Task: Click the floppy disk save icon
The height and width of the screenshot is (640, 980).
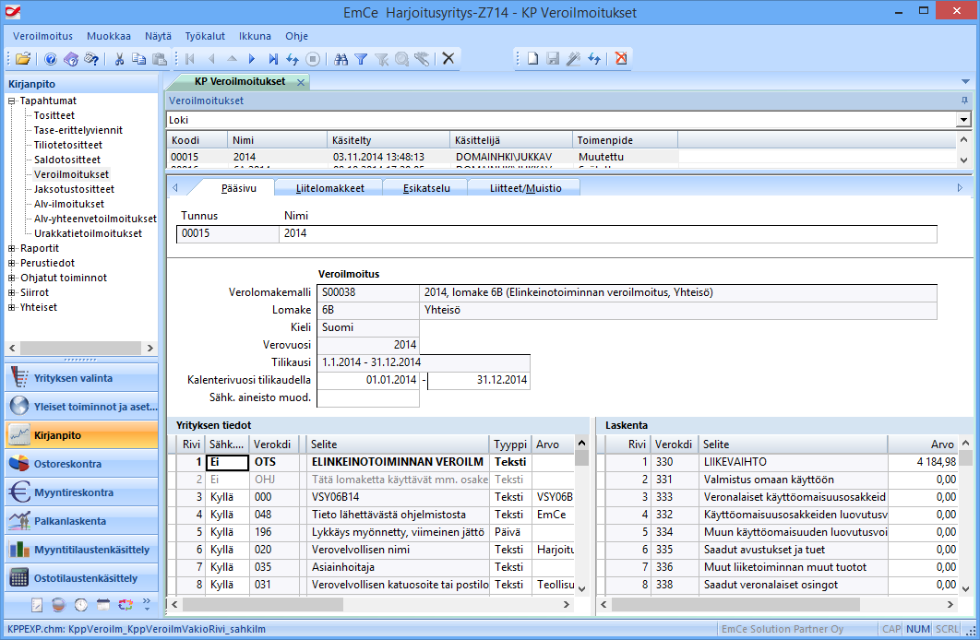Action: (x=553, y=59)
